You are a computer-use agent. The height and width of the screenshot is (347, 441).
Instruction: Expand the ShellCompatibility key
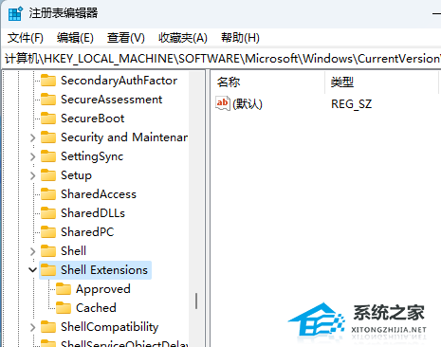tap(32, 327)
